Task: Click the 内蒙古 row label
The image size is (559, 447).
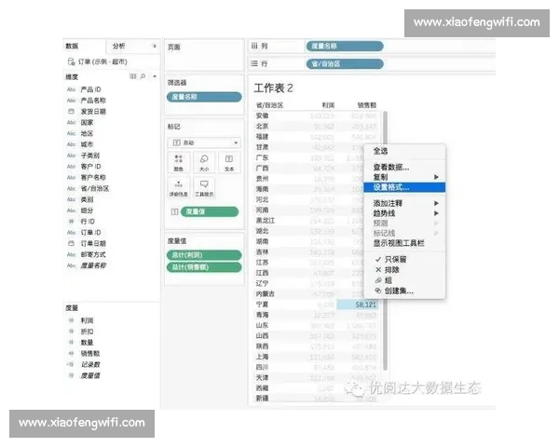Action: click(266, 294)
